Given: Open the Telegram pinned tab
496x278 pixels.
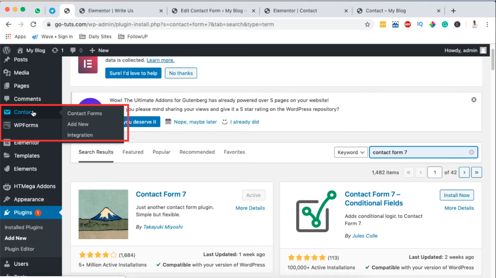Looking at the screenshot, I should [52, 11].
